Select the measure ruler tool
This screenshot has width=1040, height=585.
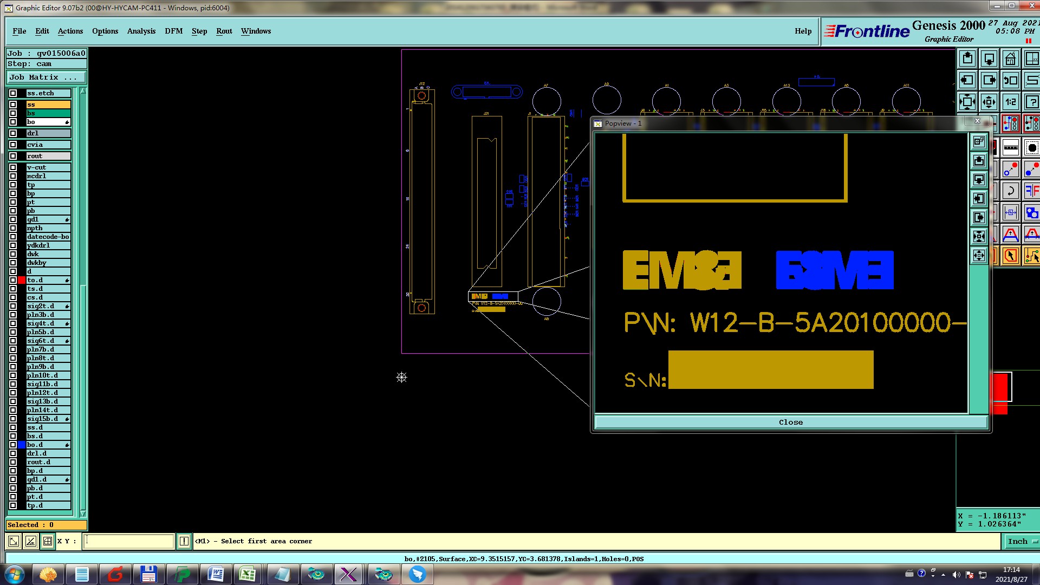click(1011, 147)
